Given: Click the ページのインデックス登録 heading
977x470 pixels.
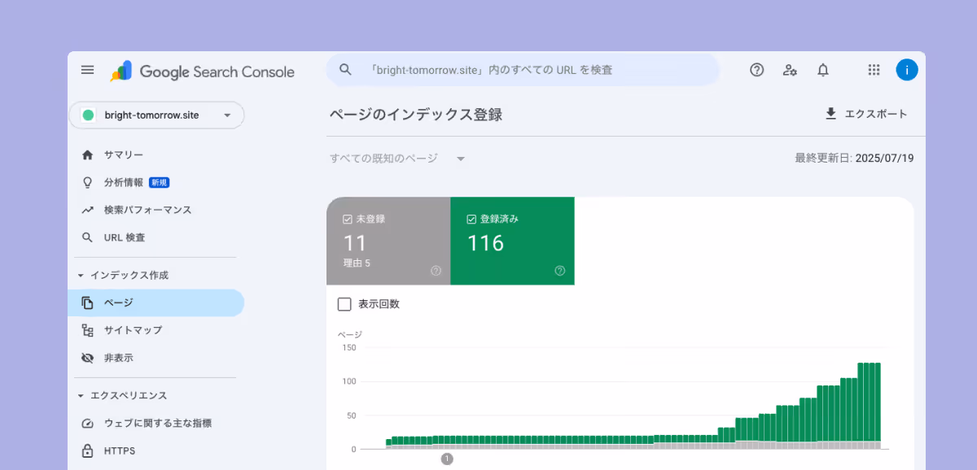Looking at the screenshot, I should 415,115.
